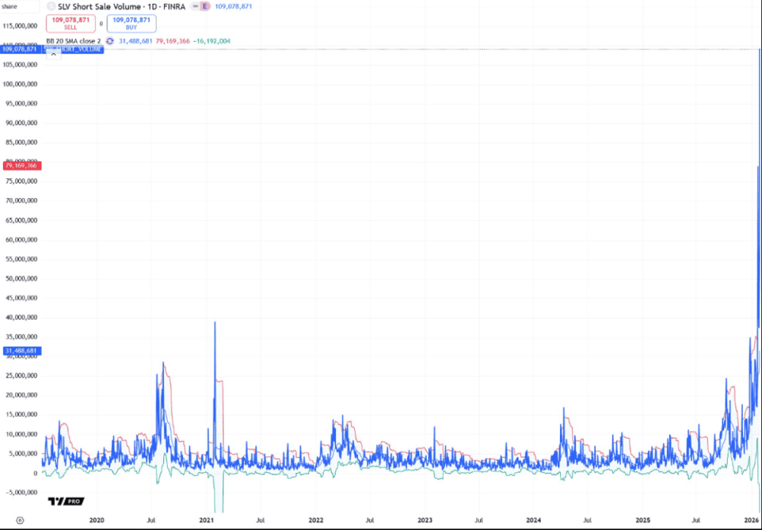This screenshot has height=530, width=762.
Task: Toggle the extended data E badge after FINRA
Action: tap(204, 7)
